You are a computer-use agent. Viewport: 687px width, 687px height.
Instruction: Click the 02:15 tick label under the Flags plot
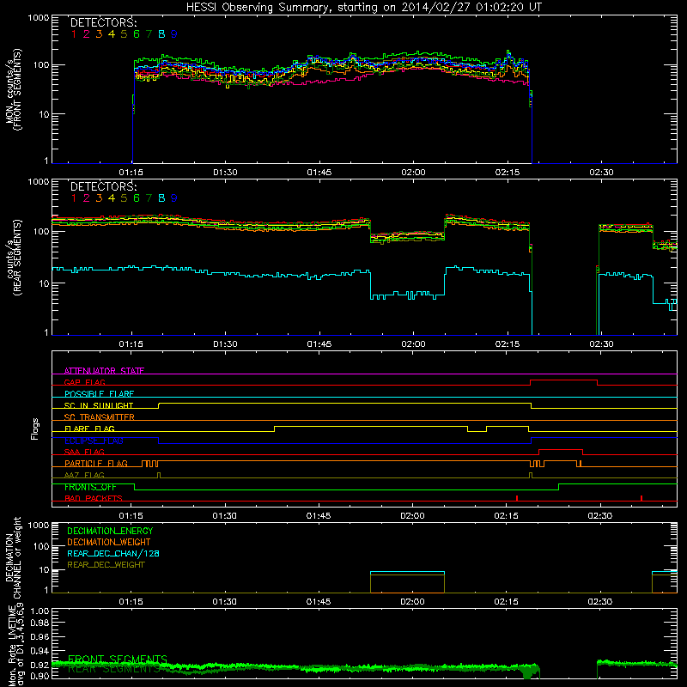click(x=507, y=516)
